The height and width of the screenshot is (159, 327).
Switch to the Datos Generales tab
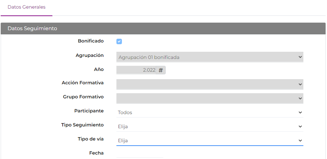point(26,7)
